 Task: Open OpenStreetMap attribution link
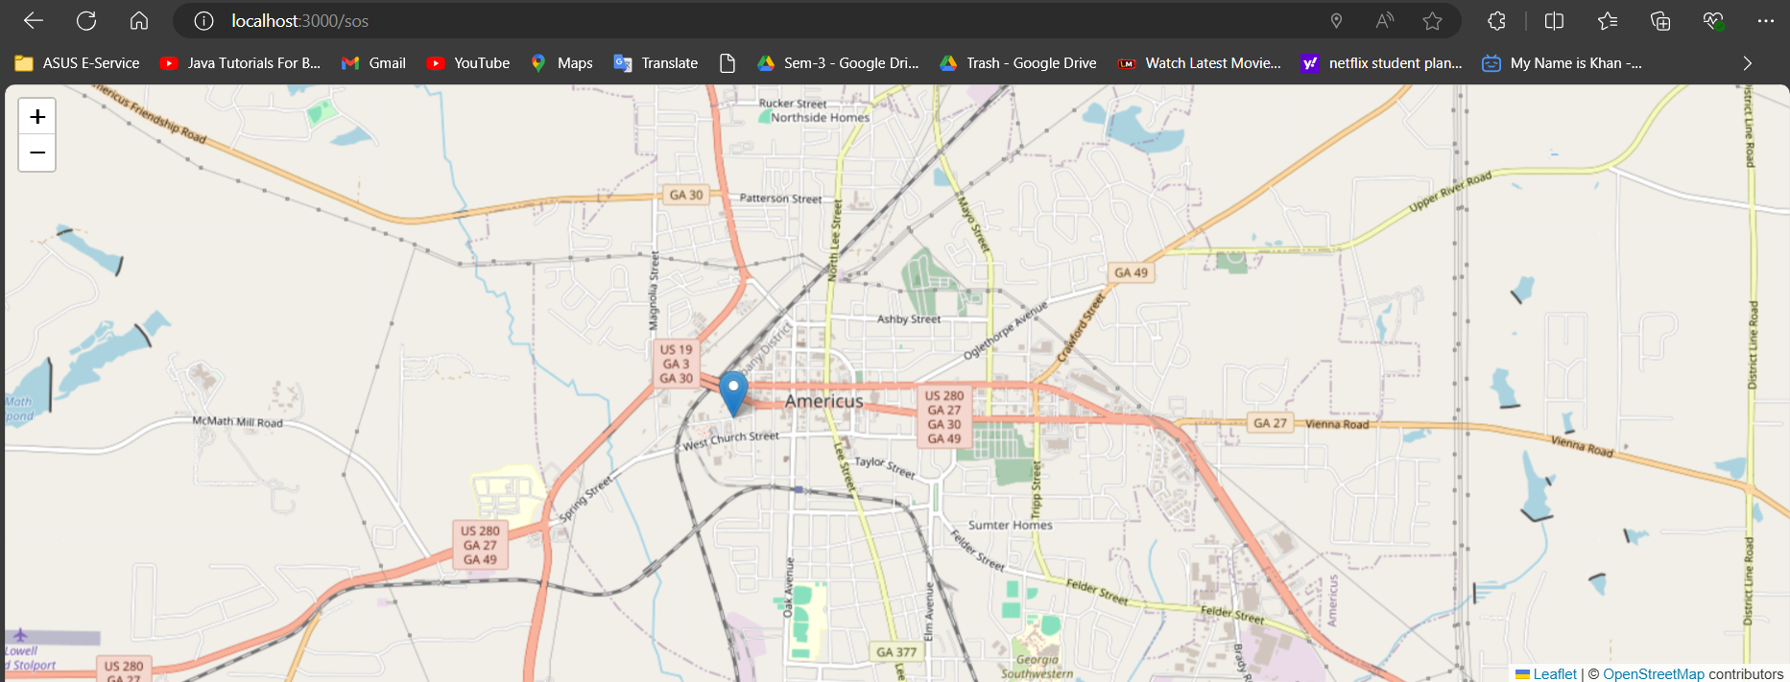(x=1654, y=674)
